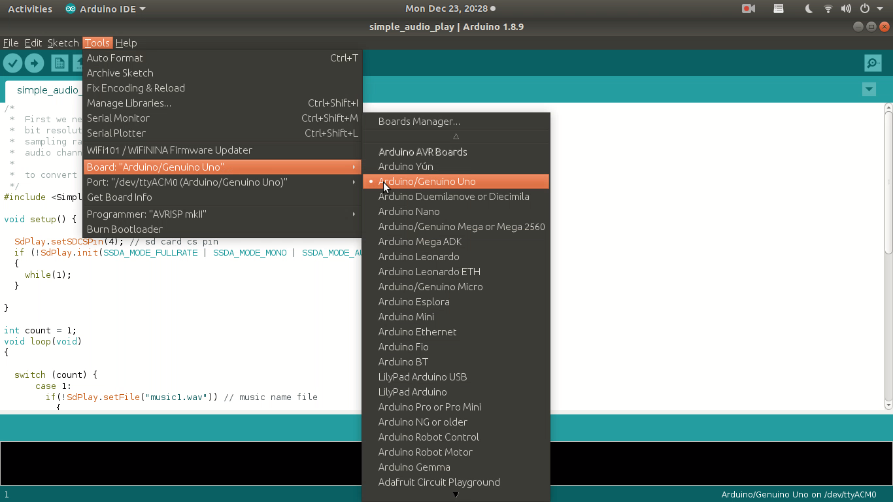Choose Archive Sketch menu entry
Viewport: 893px width, 502px height.
point(222,73)
